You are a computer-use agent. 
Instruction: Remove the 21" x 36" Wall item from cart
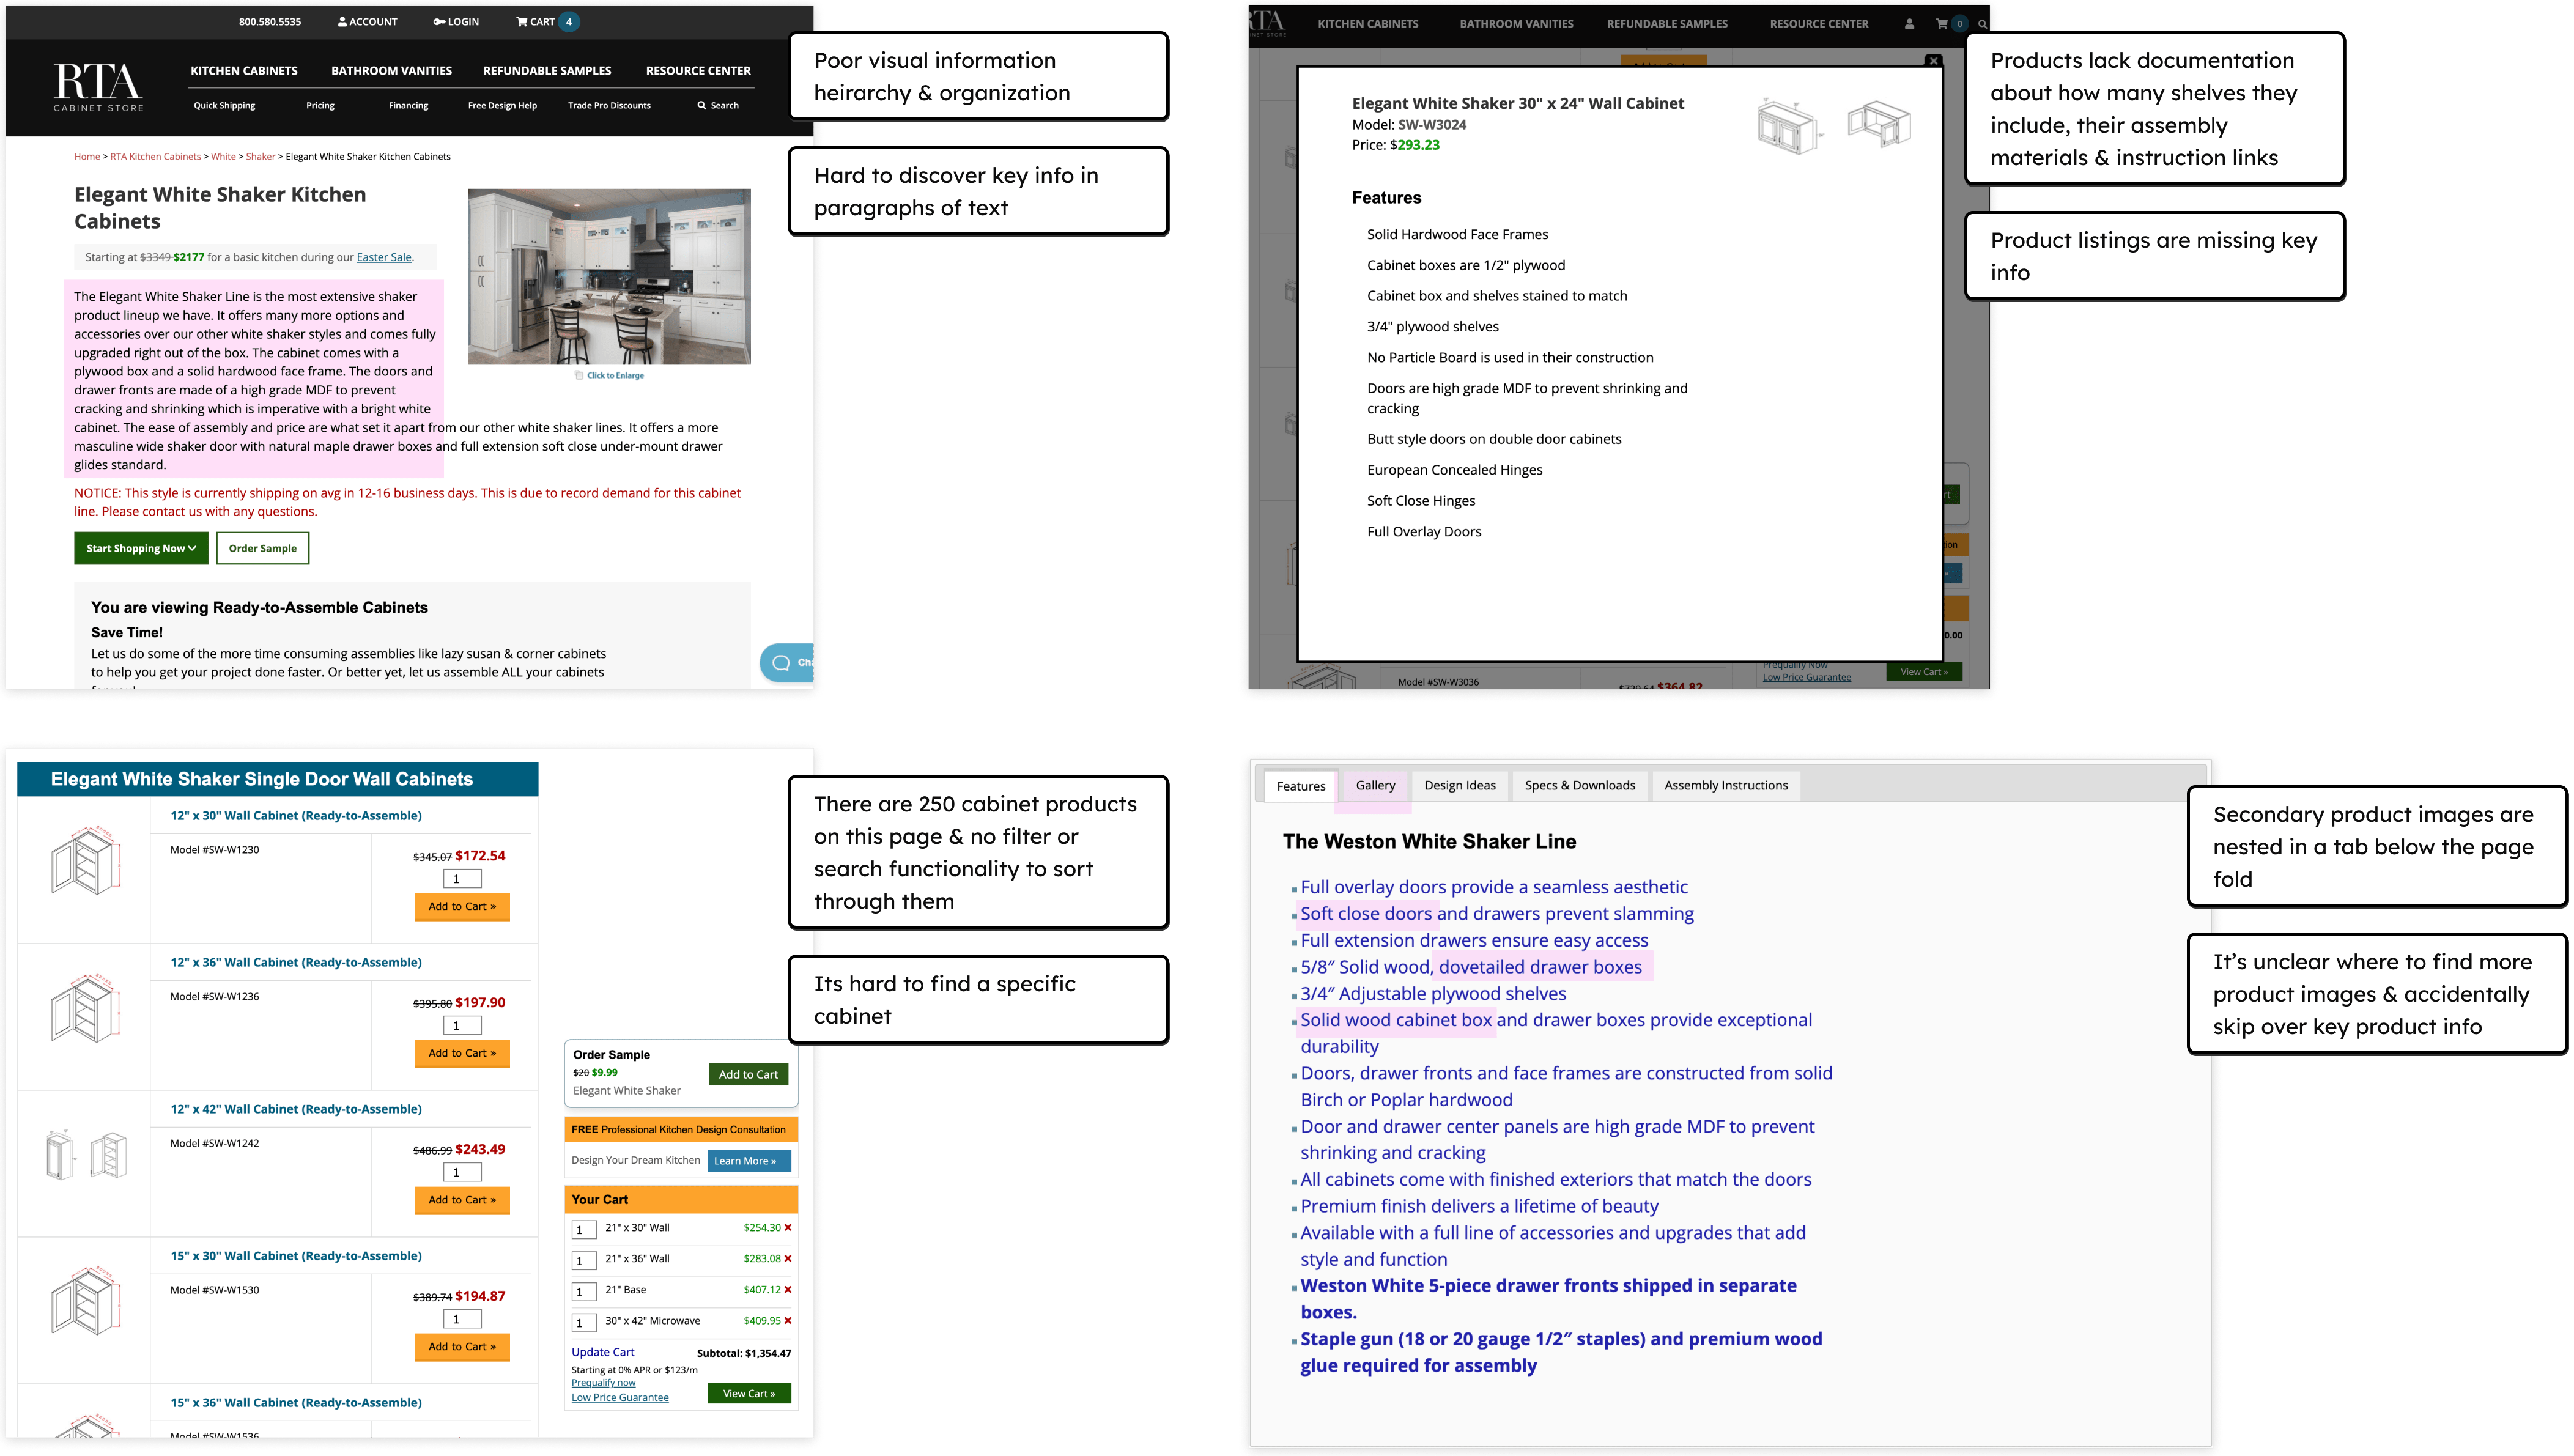[x=788, y=1258]
